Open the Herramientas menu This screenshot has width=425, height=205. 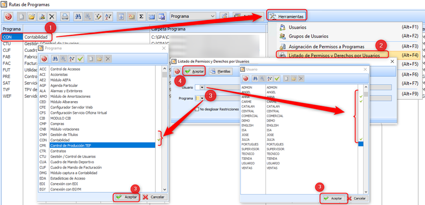pyautogui.click(x=287, y=16)
